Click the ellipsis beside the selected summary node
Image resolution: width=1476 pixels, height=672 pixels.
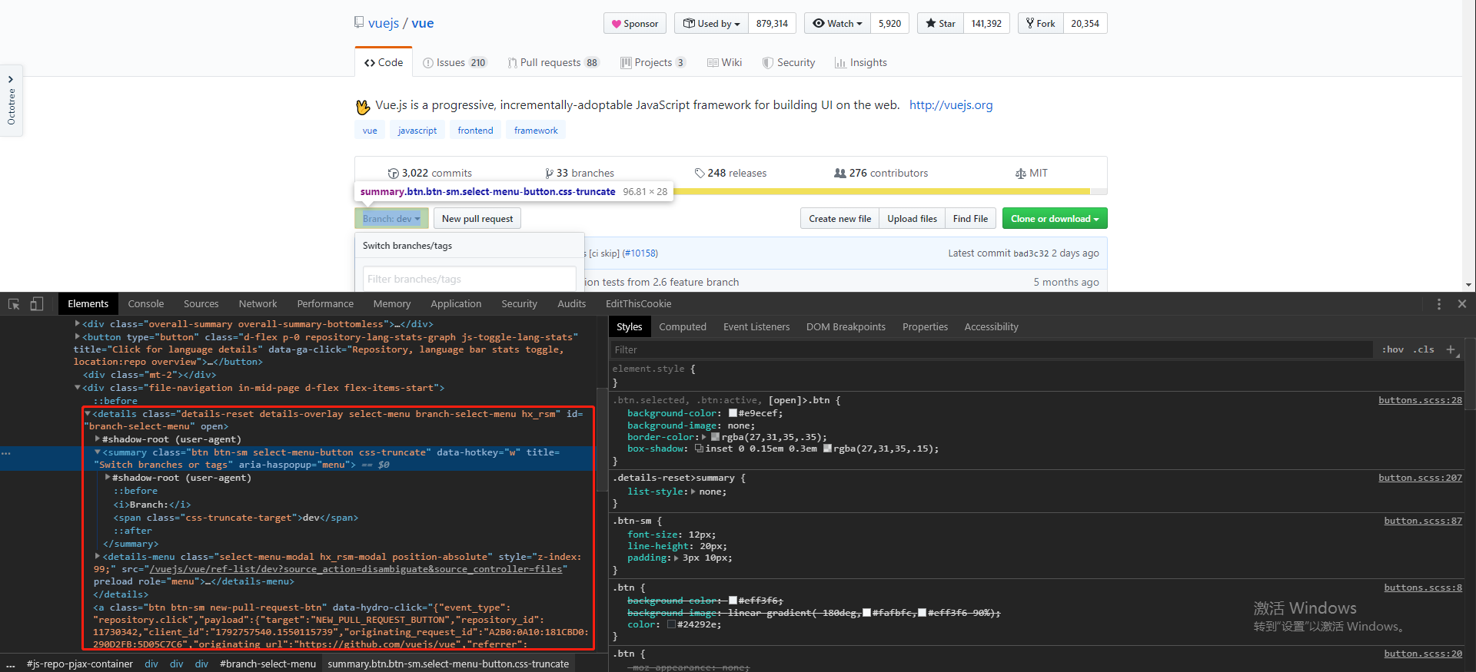point(6,453)
